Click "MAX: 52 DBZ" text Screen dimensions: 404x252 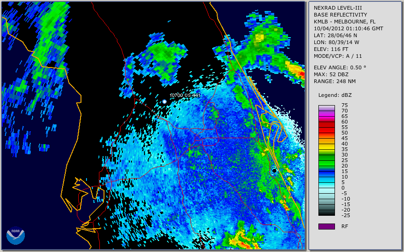click(331, 74)
